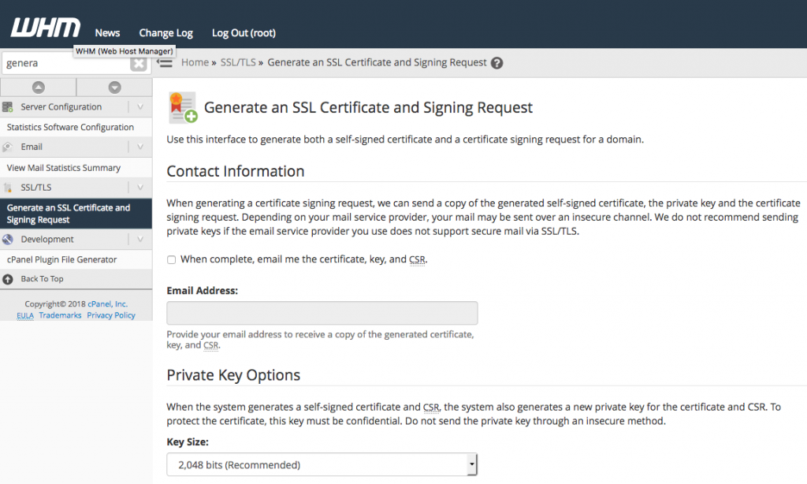Clear the sidebar search field
The image size is (807, 484).
[x=138, y=63]
